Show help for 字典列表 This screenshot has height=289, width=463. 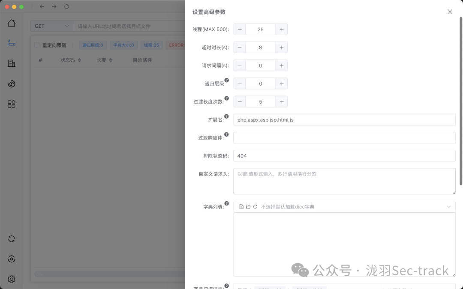point(226,203)
